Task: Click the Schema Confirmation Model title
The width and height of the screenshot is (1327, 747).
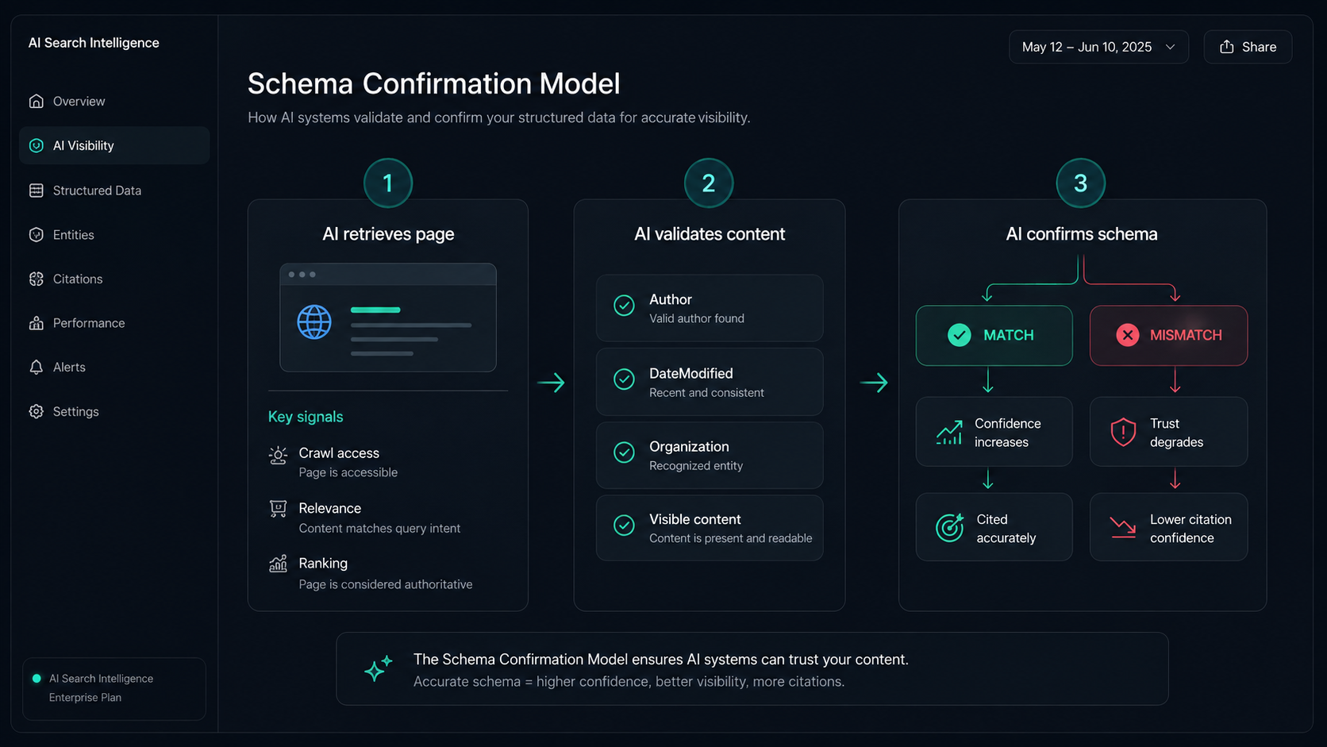Action: click(x=433, y=83)
